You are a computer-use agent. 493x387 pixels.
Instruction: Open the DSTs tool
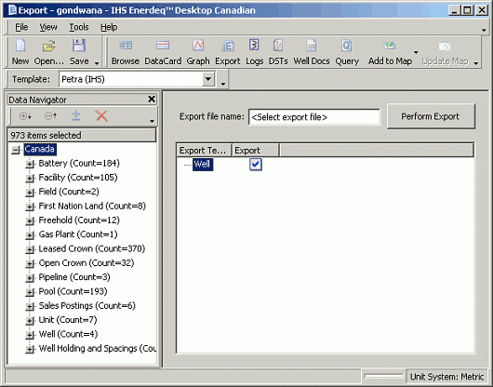click(278, 52)
